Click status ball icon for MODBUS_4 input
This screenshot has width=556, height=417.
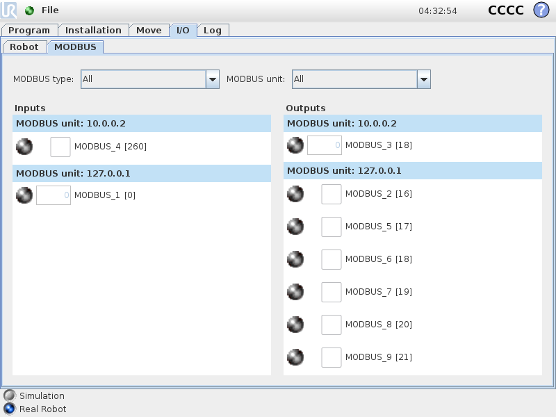tap(24, 147)
